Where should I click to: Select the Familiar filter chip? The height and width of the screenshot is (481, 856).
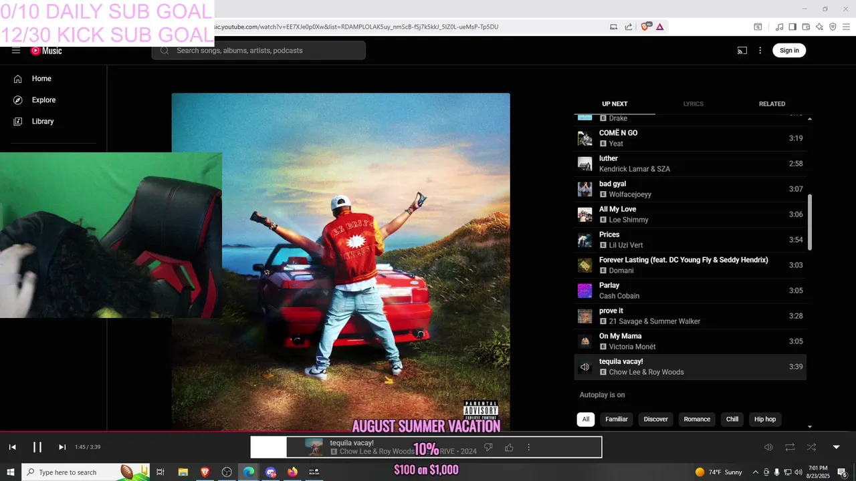point(617,420)
